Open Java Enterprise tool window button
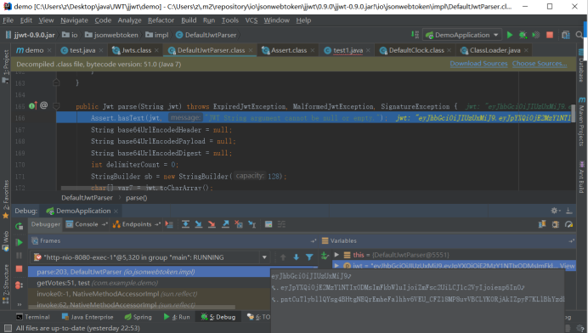Image resolution: width=588 pixels, height=333 pixels. click(87, 317)
